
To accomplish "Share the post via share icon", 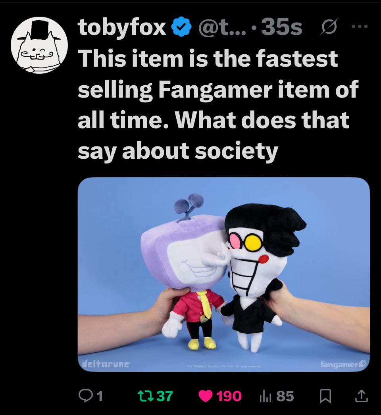I will click(x=362, y=396).
